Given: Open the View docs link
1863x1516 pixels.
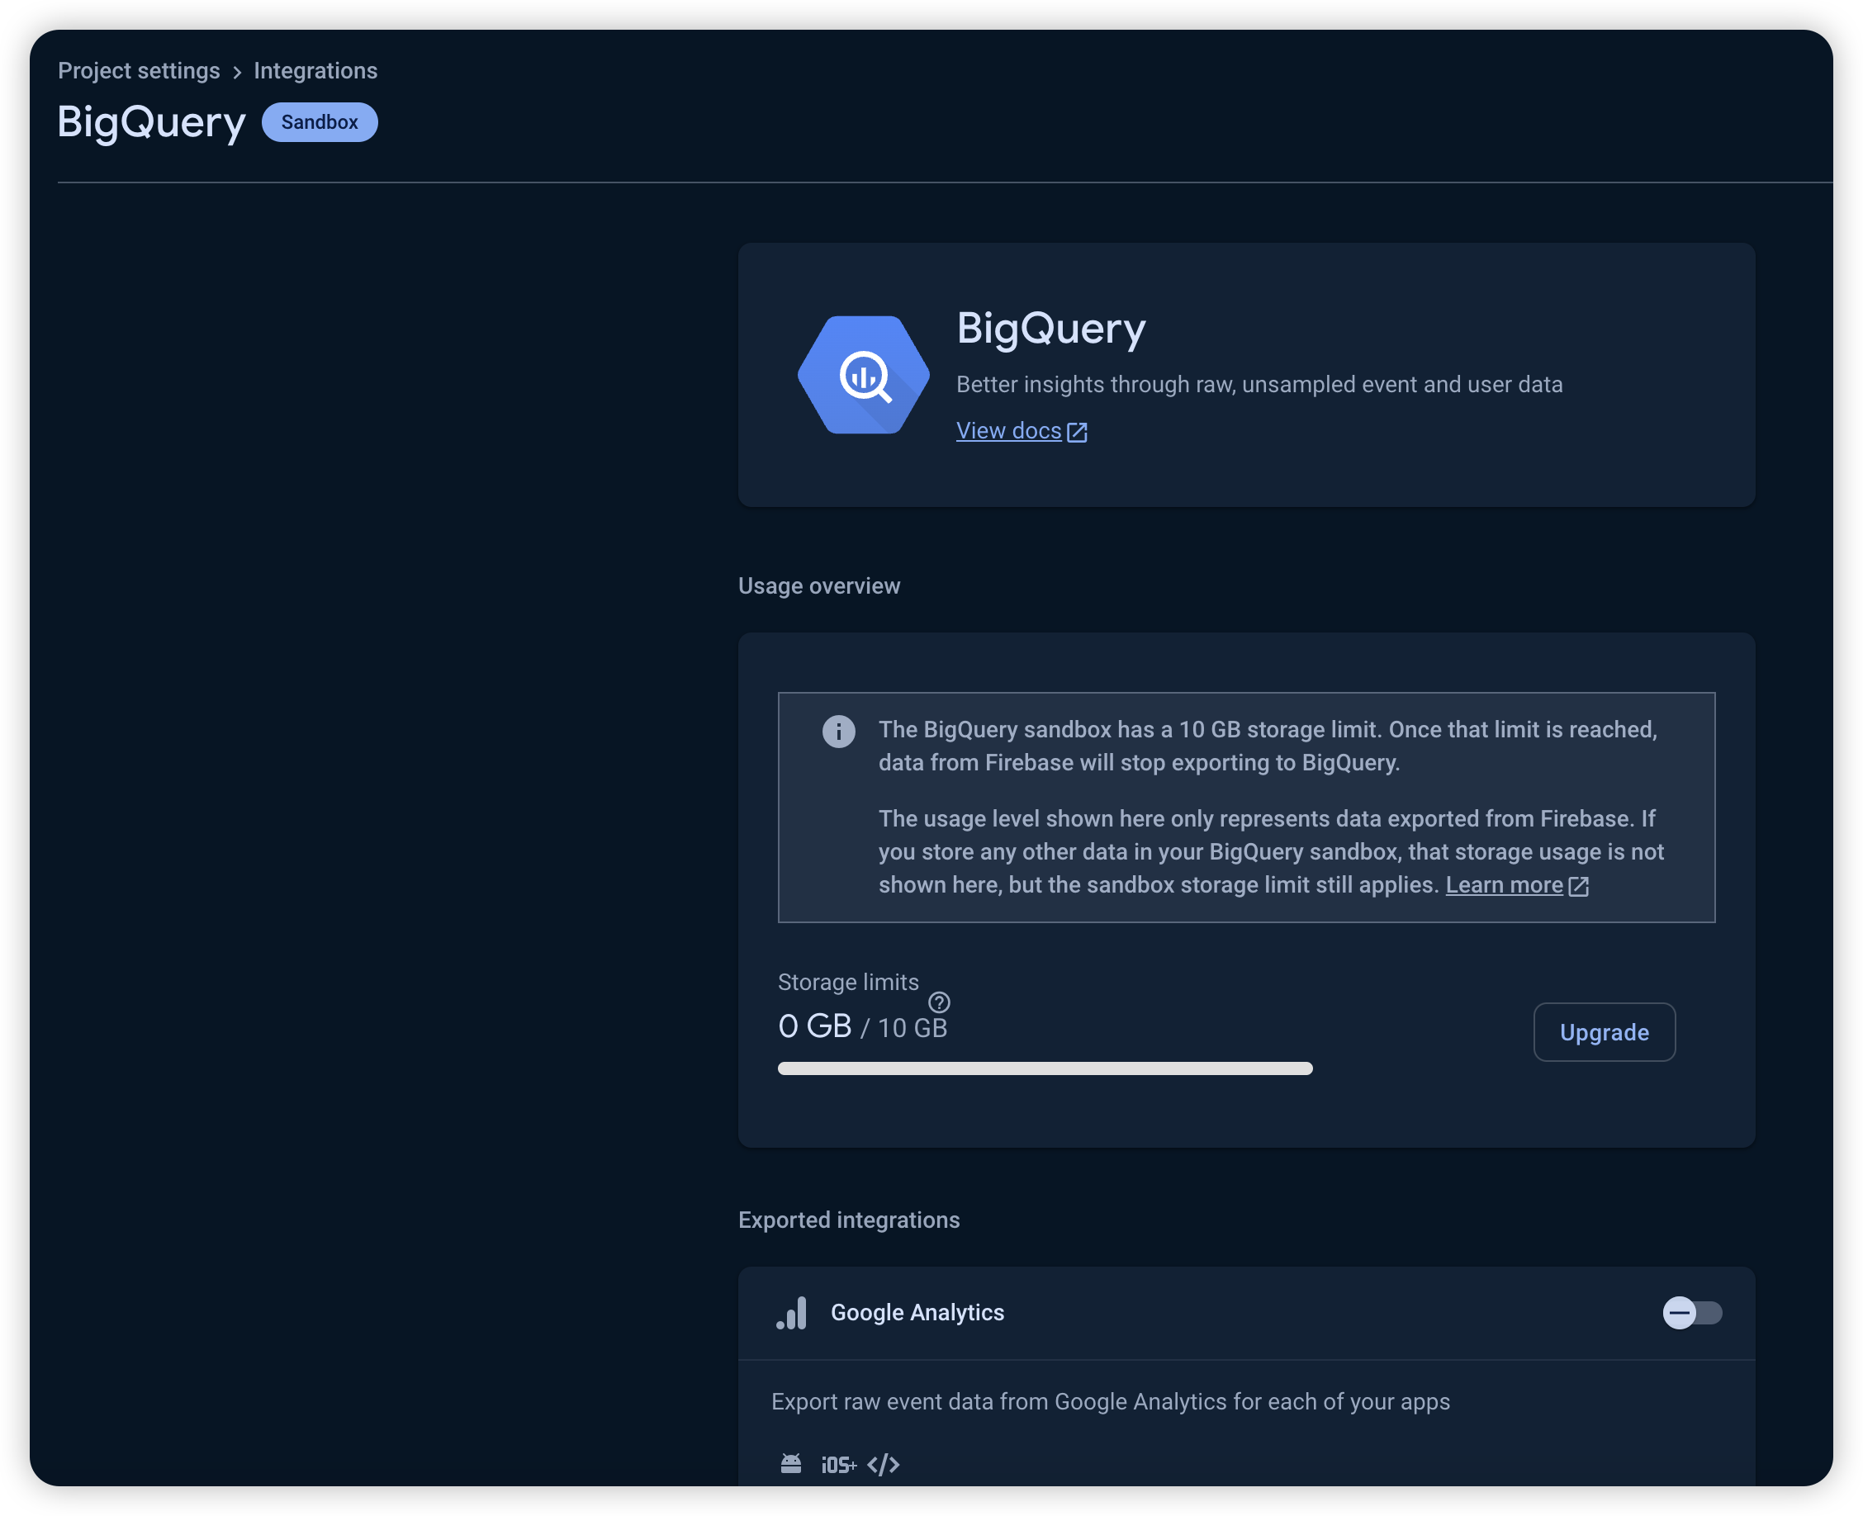Looking at the screenshot, I should click(1008, 430).
